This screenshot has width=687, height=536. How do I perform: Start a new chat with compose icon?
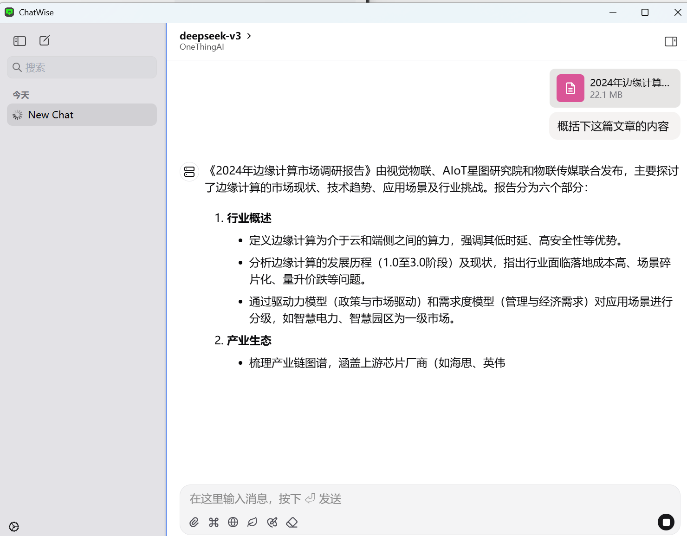click(x=45, y=41)
